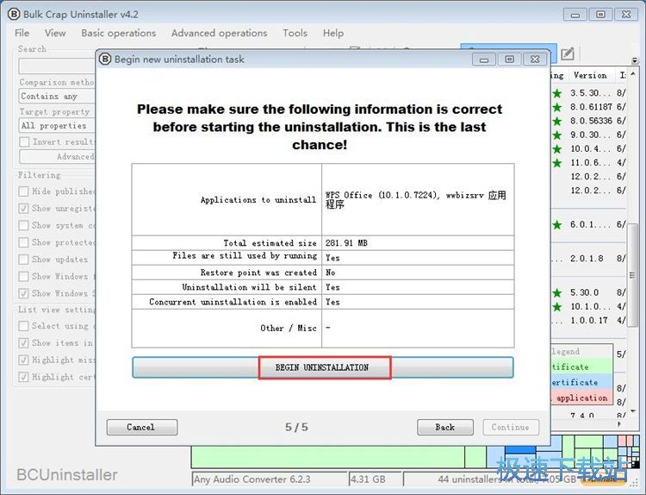This screenshot has height=495, width=646.
Task: Click the blue certificate legend entry
Action: point(581,382)
